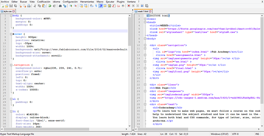Open Find with the binoculars icon

(60, 6)
